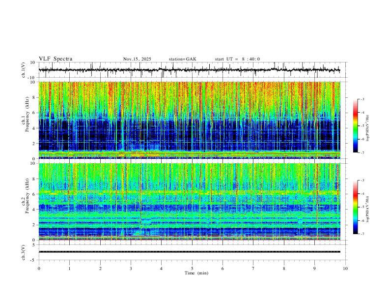
Task: Click the "8" kHz tick on ch.1 frequency axis
Action: 34,97
